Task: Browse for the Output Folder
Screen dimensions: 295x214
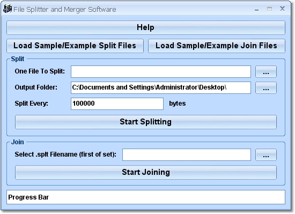Action: 266,87
